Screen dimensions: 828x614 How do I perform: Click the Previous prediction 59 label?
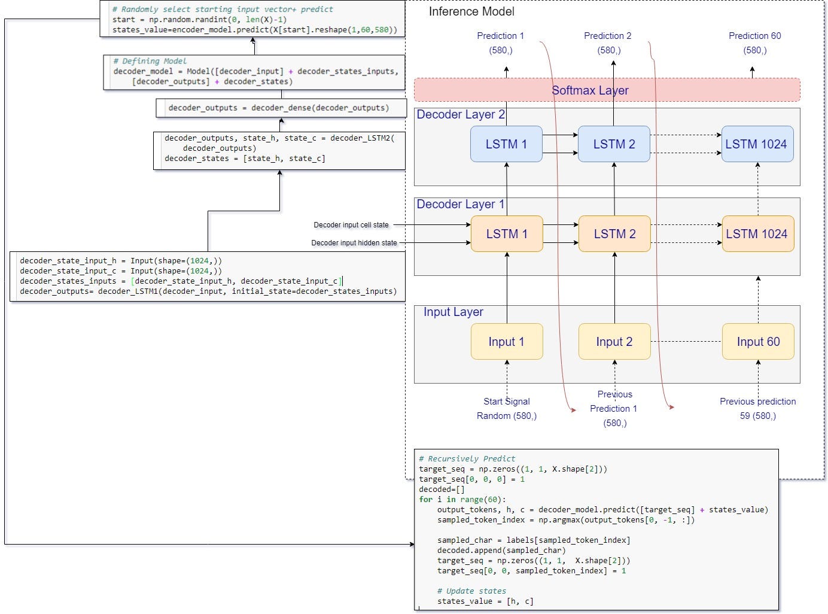click(x=757, y=408)
